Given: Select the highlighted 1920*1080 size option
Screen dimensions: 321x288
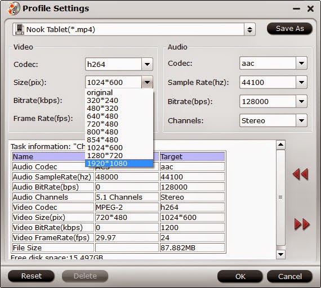Looking at the screenshot, I should 119,164.
